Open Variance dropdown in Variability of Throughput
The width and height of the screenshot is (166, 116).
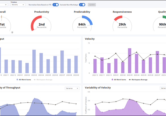point(72,88)
